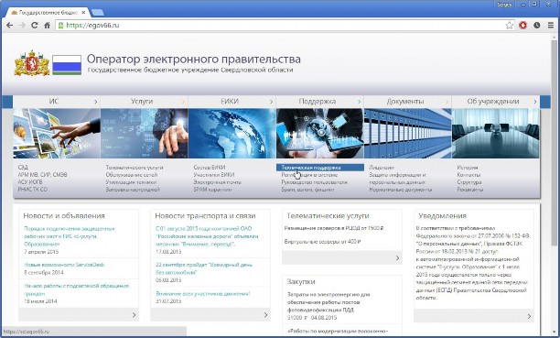Open the Об учреждении menu section
Viewport: 560px width, 338px height.
point(493,102)
